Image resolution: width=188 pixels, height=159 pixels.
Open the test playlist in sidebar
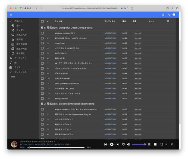13,77
